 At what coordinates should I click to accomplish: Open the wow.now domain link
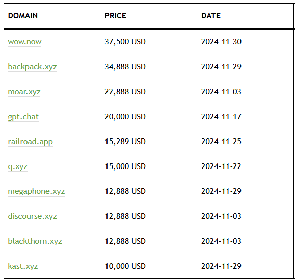click(x=24, y=42)
